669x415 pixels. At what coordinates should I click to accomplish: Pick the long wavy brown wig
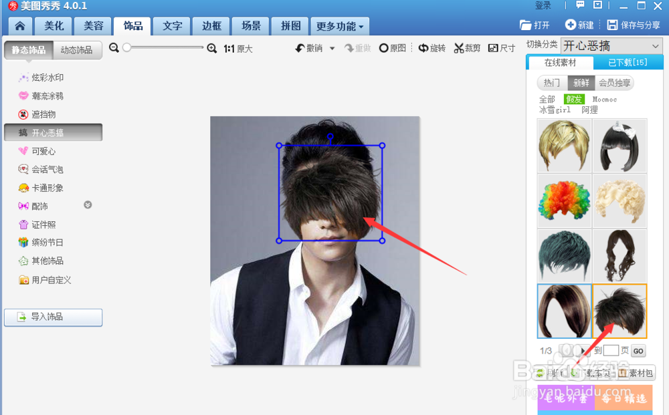click(x=619, y=256)
